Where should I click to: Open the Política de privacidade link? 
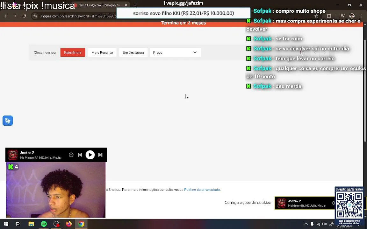click(202, 190)
